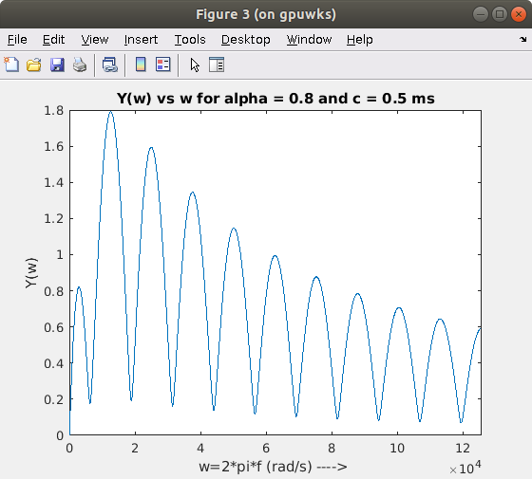The width and height of the screenshot is (532, 479).
Task: Click the y-axis tick label 1.6
Action: point(53,146)
